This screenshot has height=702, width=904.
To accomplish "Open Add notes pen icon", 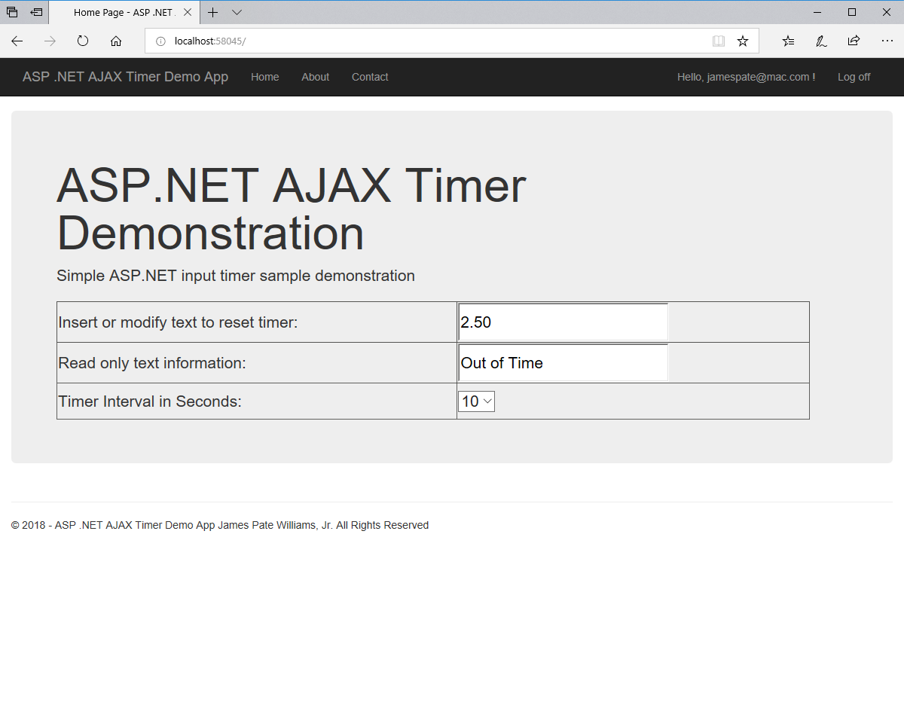I will pyautogui.click(x=821, y=41).
